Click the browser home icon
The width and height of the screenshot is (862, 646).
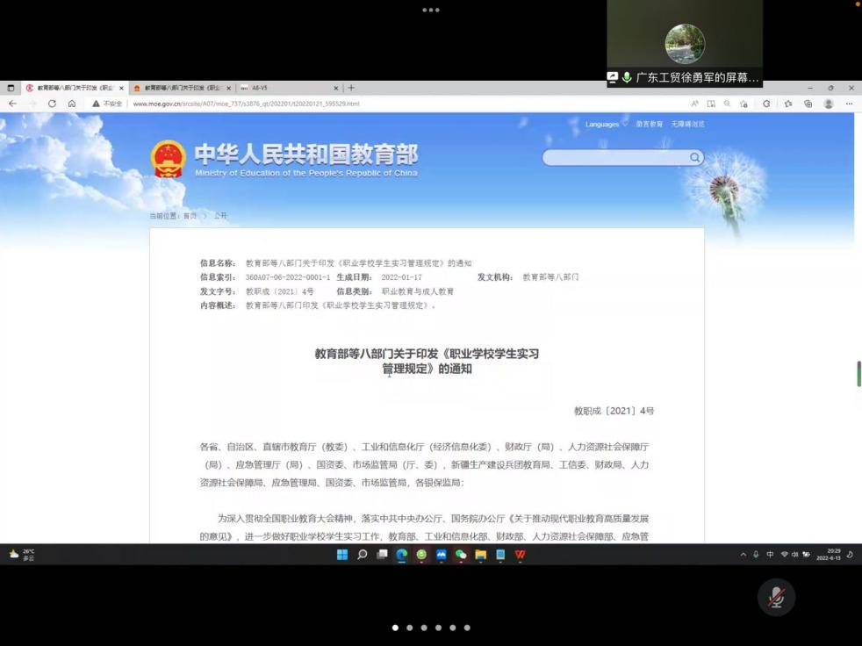(x=72, y=104)
